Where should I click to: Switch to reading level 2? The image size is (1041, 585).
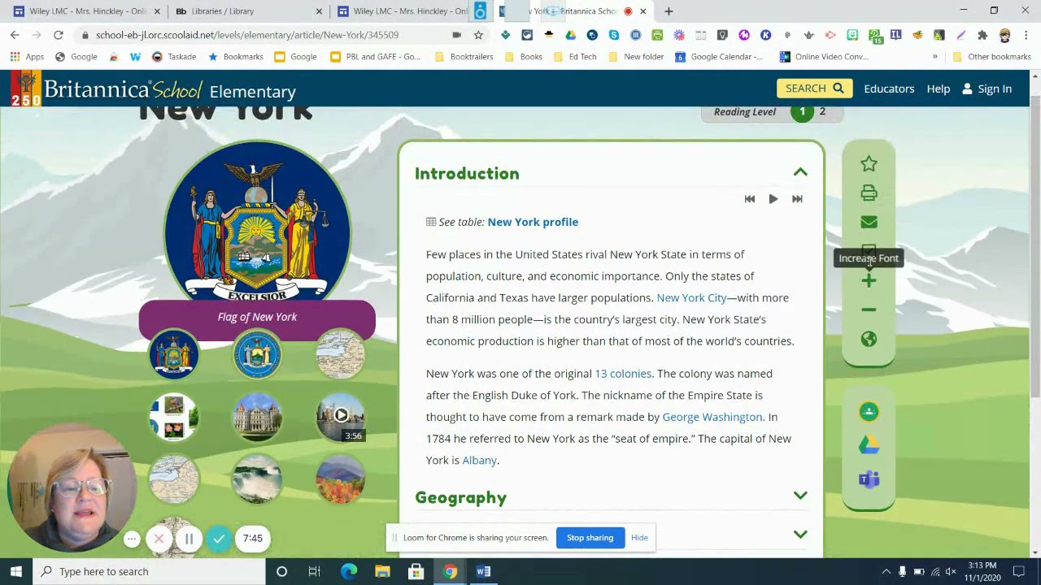[822, 112]
